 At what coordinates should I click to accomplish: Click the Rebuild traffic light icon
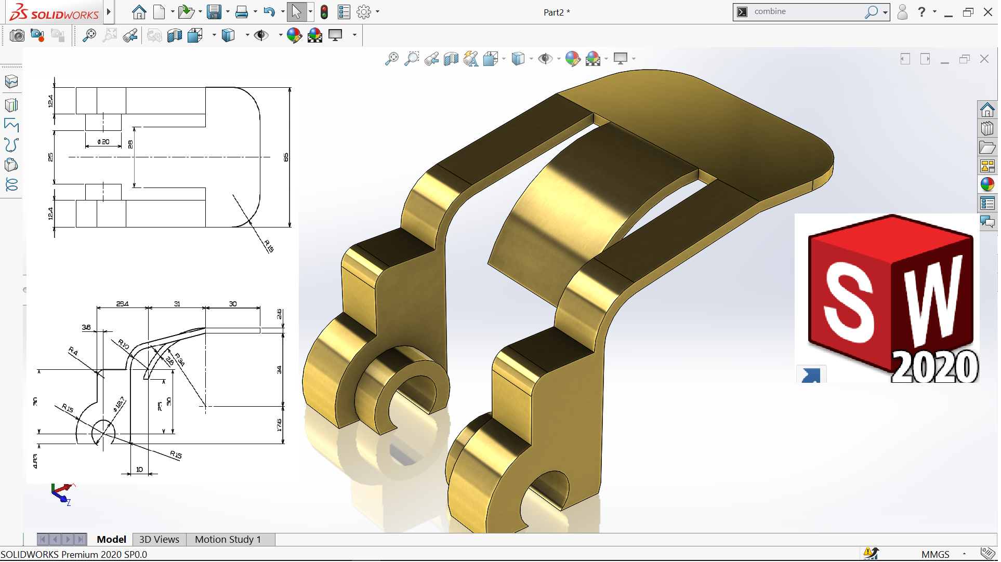click(x=325, y=12)
